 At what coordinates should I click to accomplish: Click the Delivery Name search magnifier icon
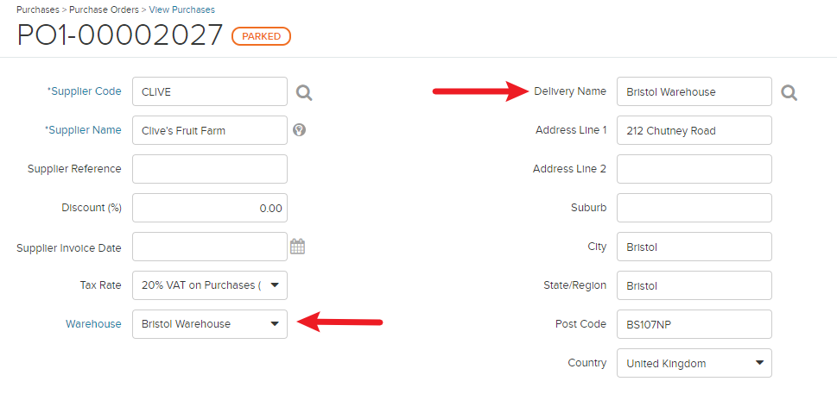(789, 92)
